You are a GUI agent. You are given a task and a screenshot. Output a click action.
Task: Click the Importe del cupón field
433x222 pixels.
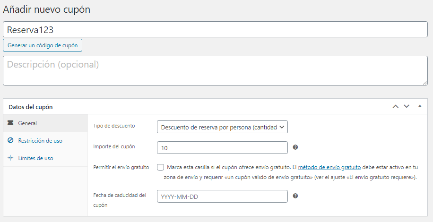(x=222, y=147)
